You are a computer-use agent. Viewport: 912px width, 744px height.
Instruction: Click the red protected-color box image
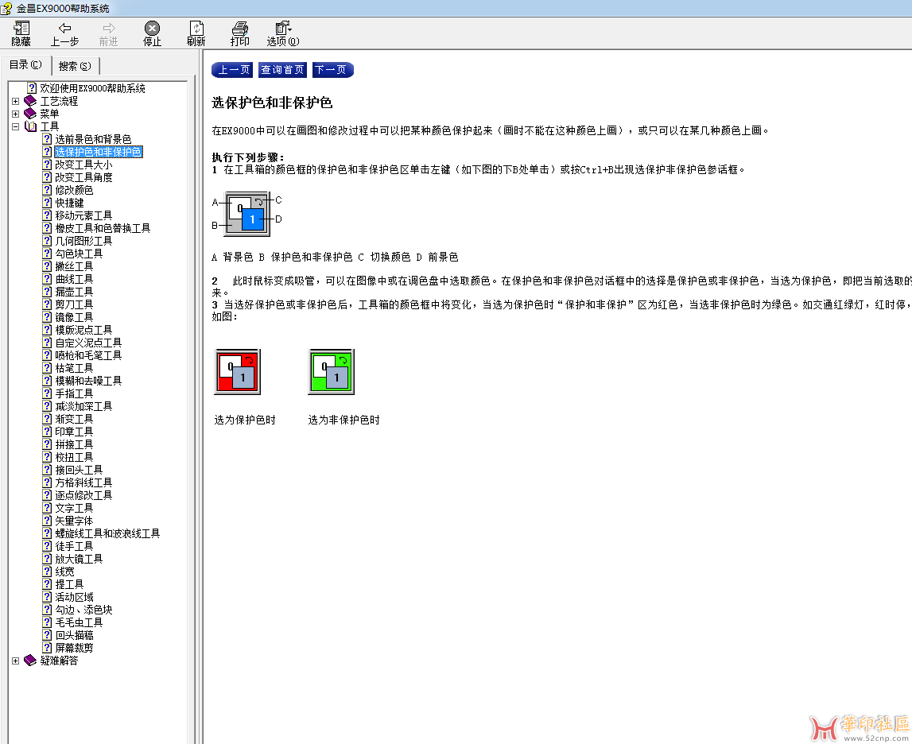click(x=237, y=372)
